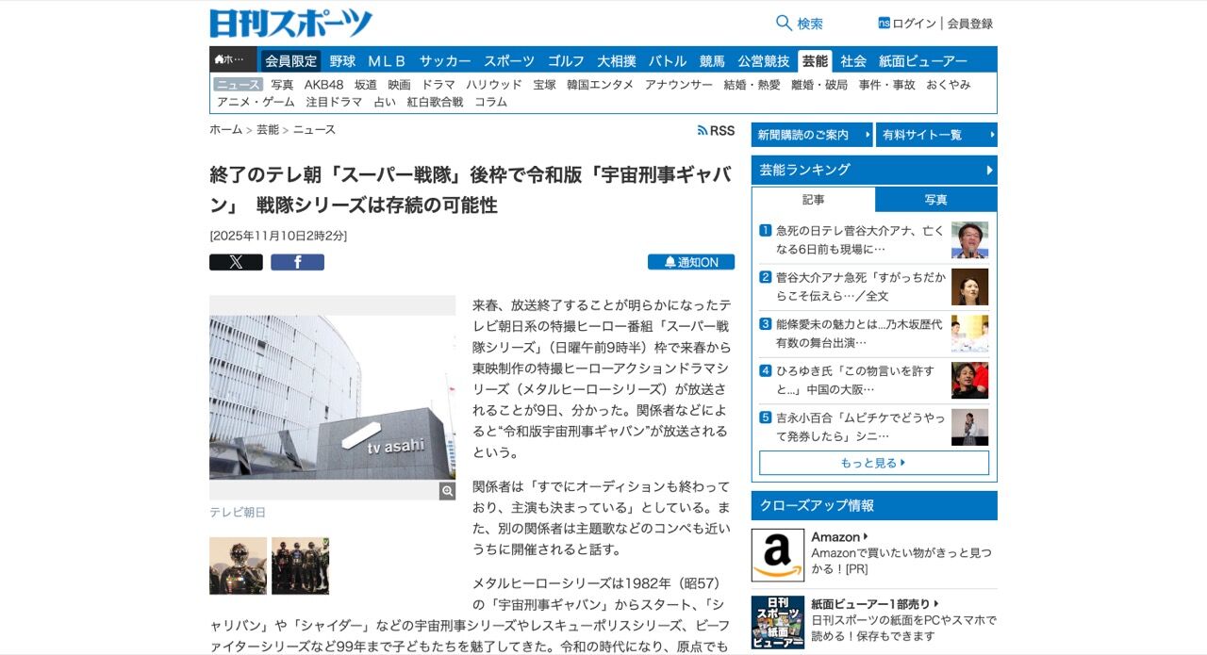This screenshot has width=1207, height=655.
Task: Switch to 記事 ranking tab
Action: [x=814, y=200]
